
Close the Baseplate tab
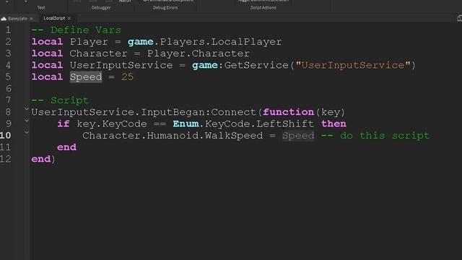click(x=31, y=19)
